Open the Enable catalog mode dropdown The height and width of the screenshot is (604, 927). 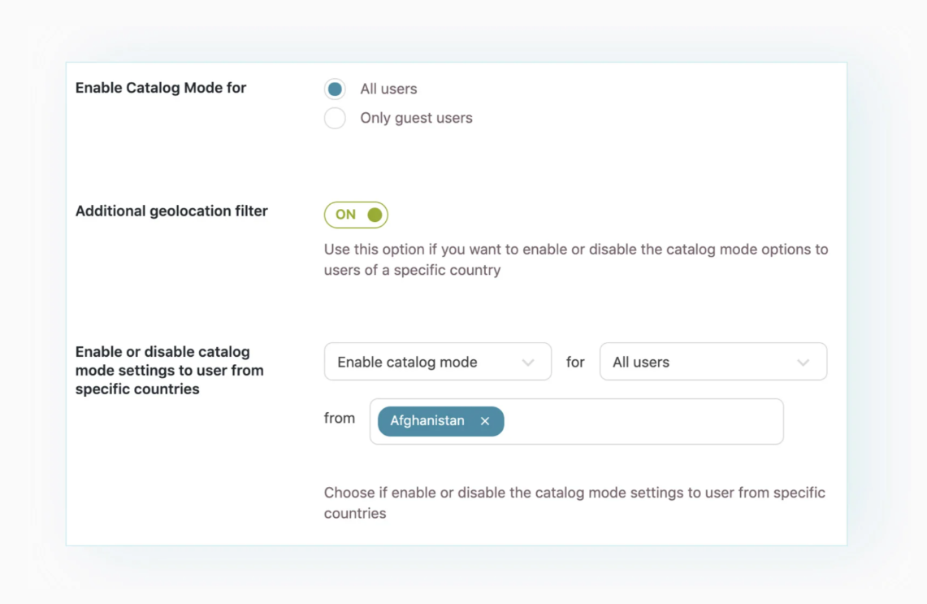(437, 362)
